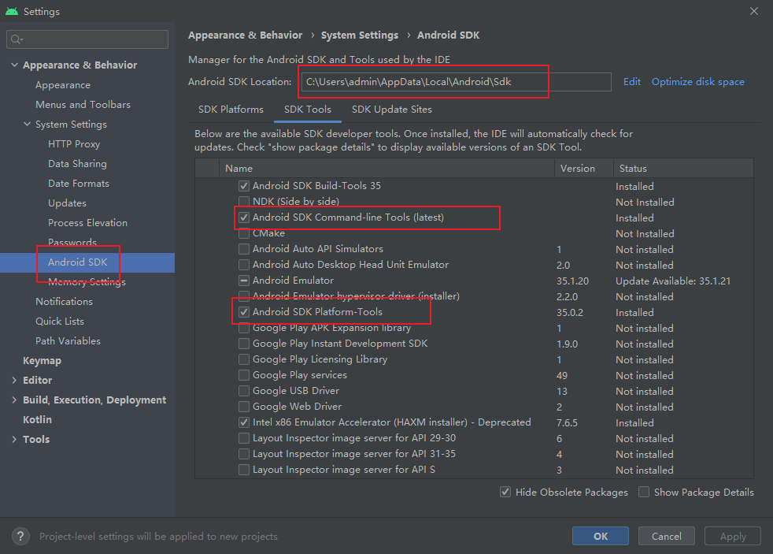Select Appearance in the settings tree
Viewport: 773px width, 554px height.
pos(63,85)
